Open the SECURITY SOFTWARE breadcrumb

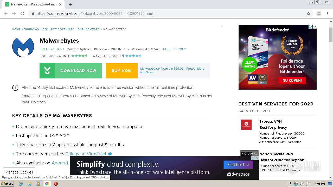point(58,29)
